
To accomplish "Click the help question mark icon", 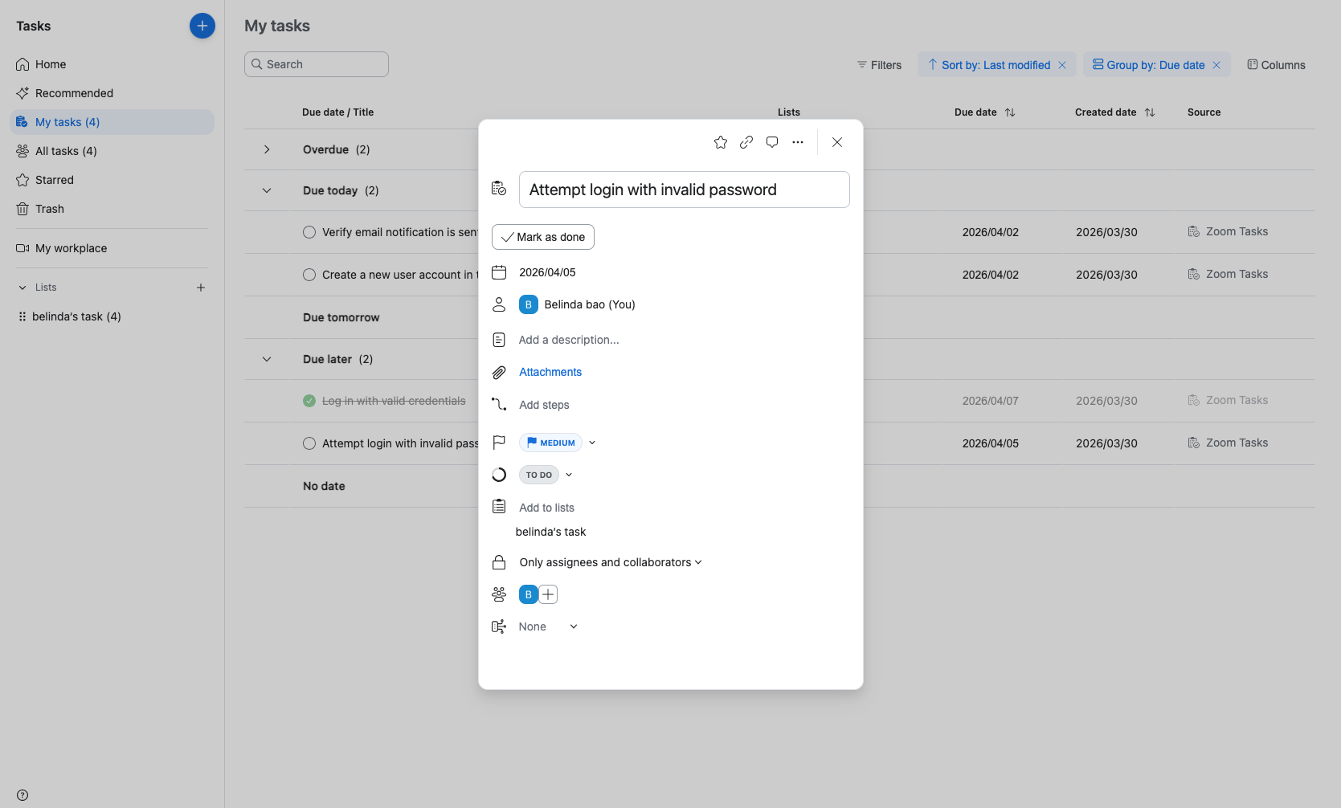I will (22, 795).
